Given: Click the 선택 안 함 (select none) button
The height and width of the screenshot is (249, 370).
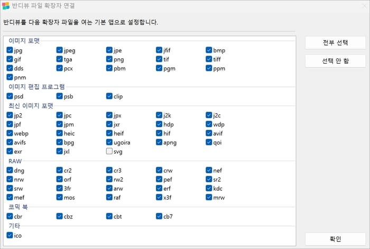Looking at the screenshot, I should pos(335,61).
